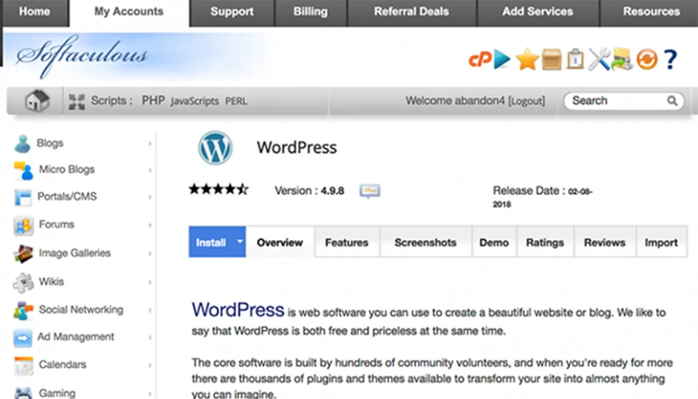Open the Install button dropdown arrow
Viewport: 698px width, 399px height.
239,241
